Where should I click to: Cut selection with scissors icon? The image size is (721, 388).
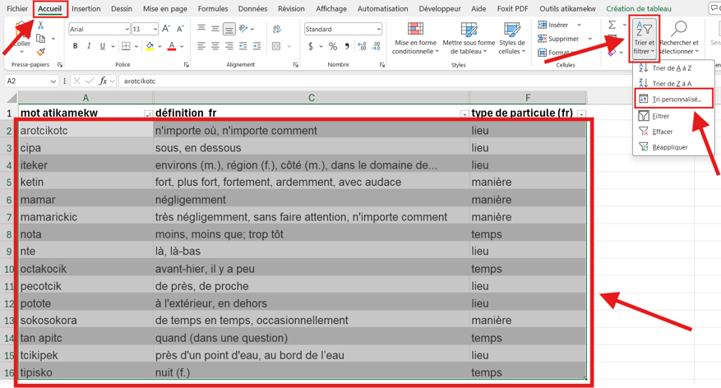(40, 25)
